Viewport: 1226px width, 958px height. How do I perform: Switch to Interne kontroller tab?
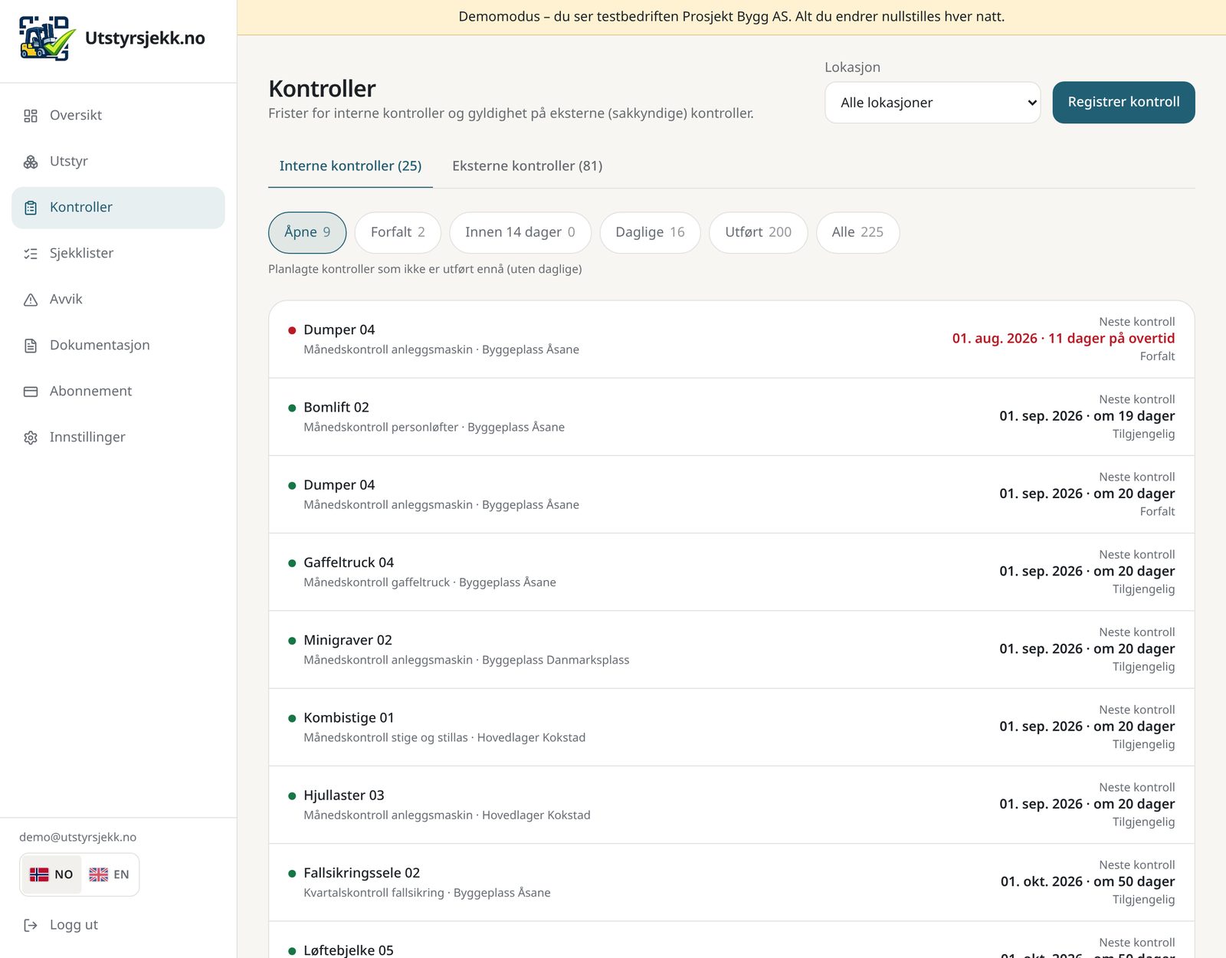pyautogui.click(x=350, y=166)
